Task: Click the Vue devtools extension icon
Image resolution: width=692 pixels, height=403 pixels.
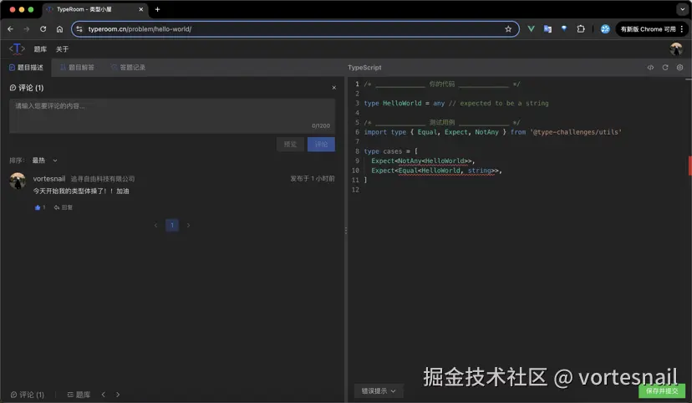Action: click(531, 29)
